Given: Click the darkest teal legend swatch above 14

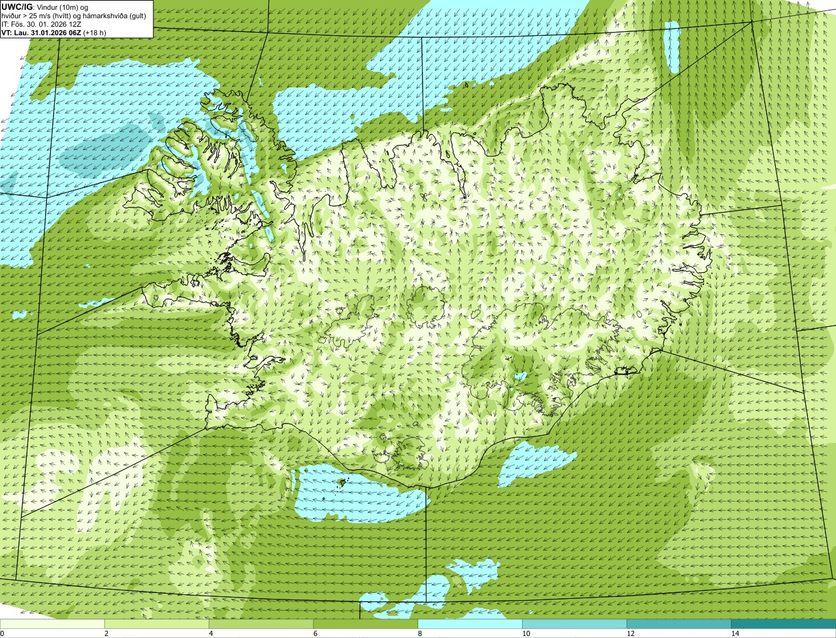Looking at the screenshot, I should (784, 624).
